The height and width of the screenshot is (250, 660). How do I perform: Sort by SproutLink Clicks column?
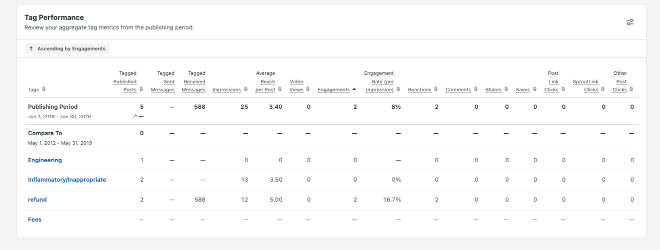click(x=603, y=90)
